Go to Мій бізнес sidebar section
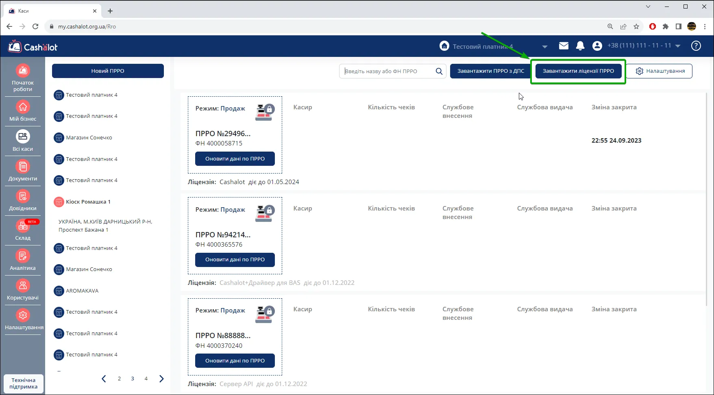The image size is (714, 395). point(23,111)
